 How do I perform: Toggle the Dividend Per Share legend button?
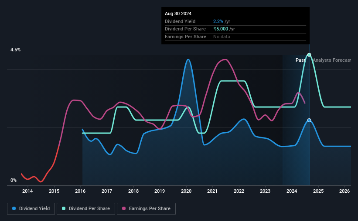[86, 209]
